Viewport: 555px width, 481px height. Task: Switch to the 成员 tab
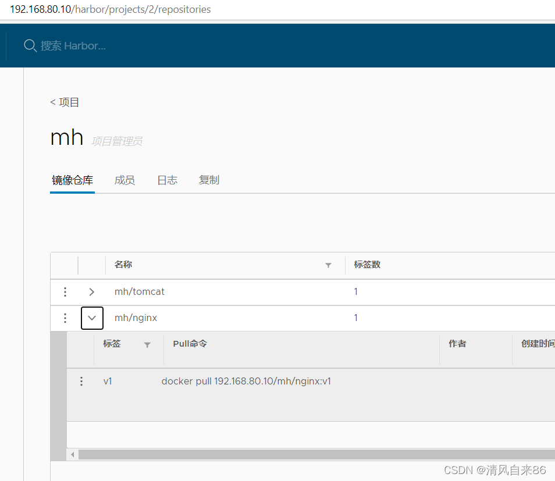tap(124, 180)
